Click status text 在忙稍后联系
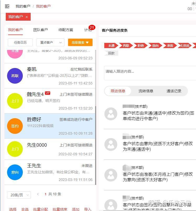Image resolution: width=196 pixels, height=211 pixels. 81,69
